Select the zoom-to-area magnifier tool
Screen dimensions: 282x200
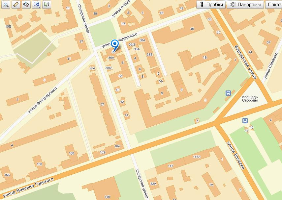click(x=6, y=5)
